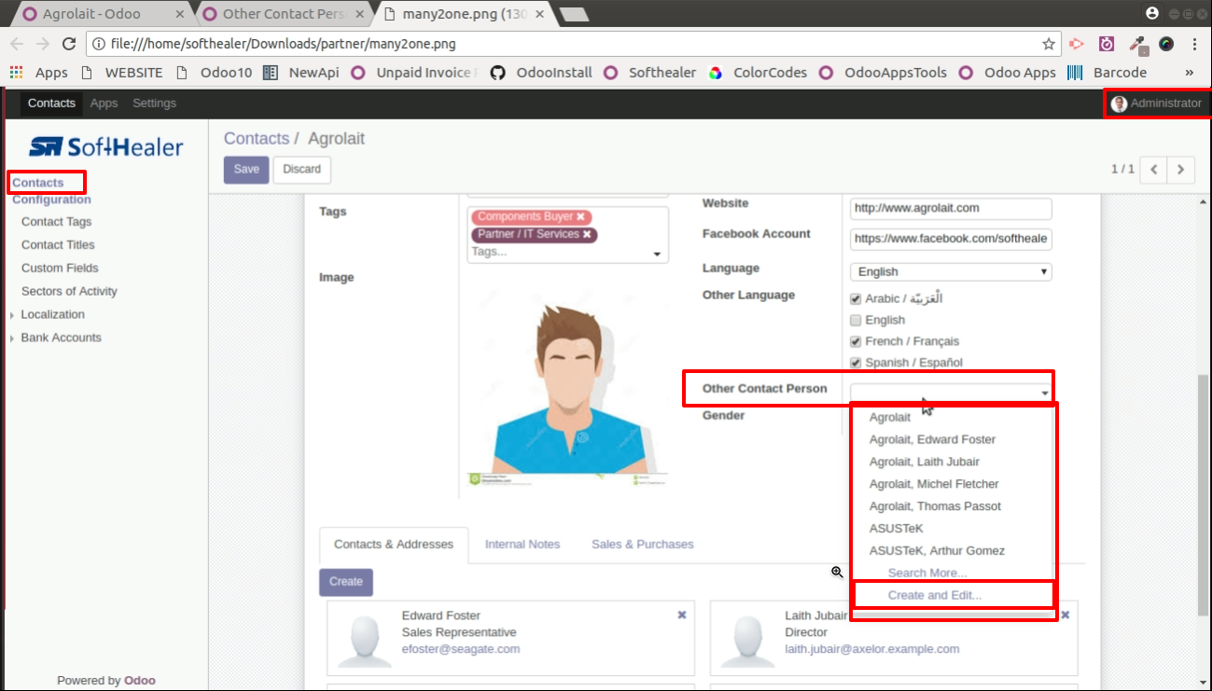Uncheck the Arabic other language checkbox
The image size is (1212, 691).
point(856,298)
